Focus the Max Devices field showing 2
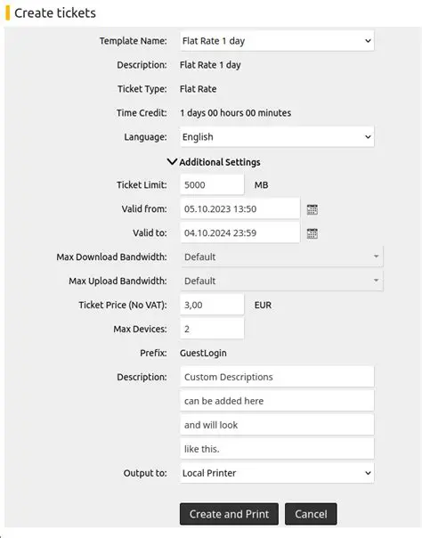Screen dimensions: 422x538 tap(212, 329)
